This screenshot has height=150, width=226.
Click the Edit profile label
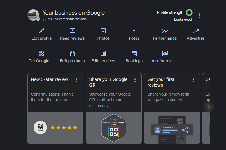pyautogui.click(x=42, y=38)
